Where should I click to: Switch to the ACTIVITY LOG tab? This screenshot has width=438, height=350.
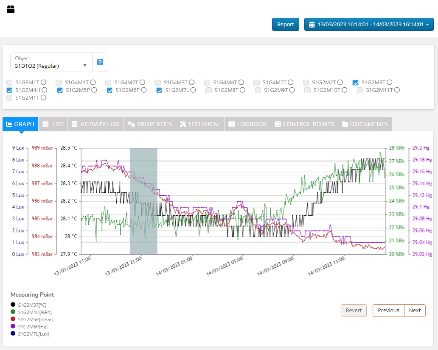pos(95,124)
